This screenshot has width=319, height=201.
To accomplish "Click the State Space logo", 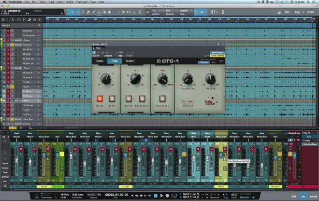I will (211, 101).
